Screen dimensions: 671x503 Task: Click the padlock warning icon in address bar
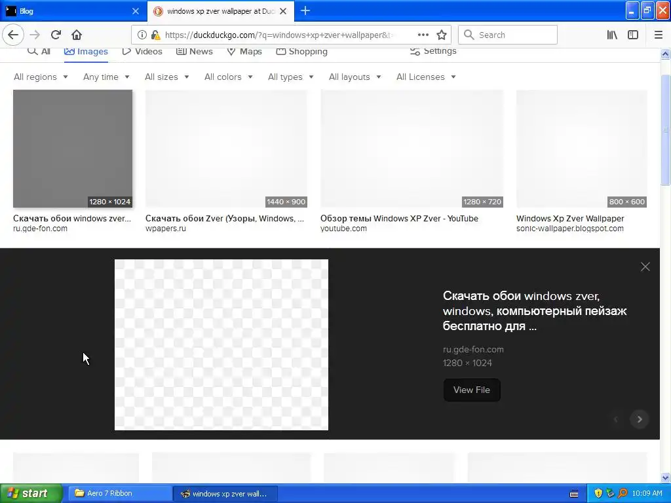[x=156, y=35]
